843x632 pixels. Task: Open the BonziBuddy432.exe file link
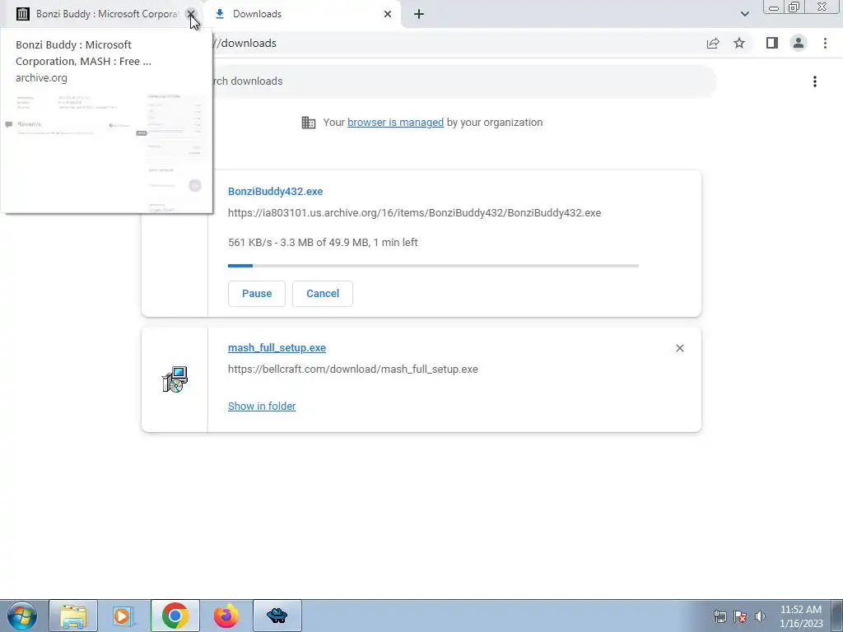[x=275, y=191]
